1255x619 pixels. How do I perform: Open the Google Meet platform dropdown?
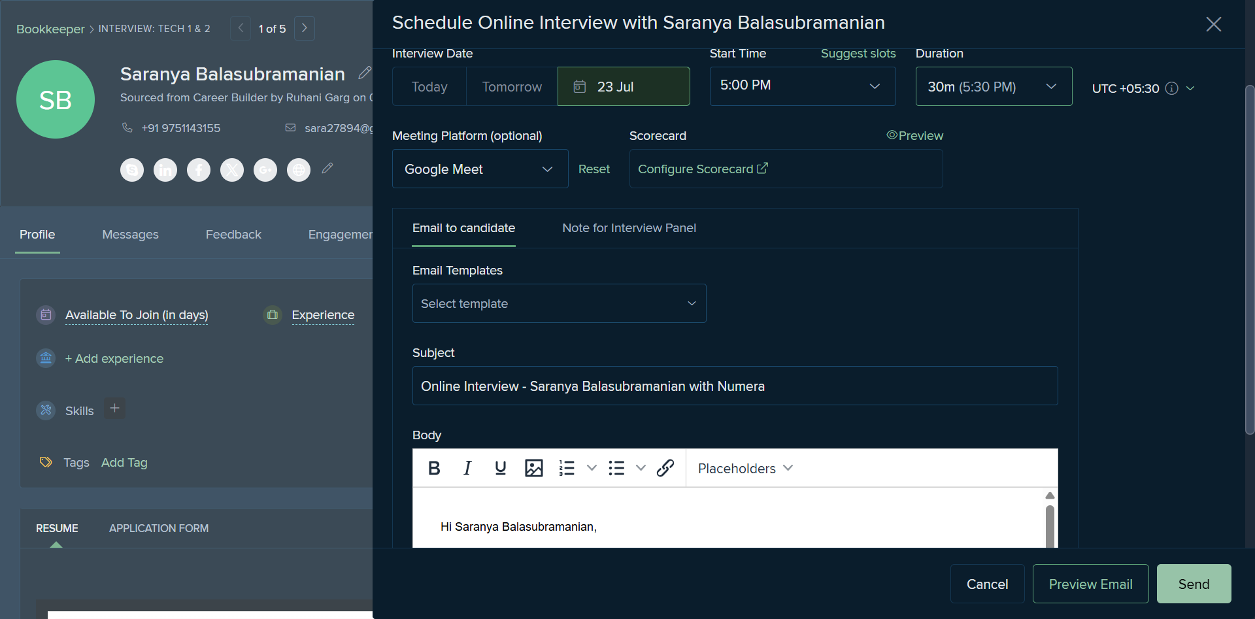click(480, 169)
